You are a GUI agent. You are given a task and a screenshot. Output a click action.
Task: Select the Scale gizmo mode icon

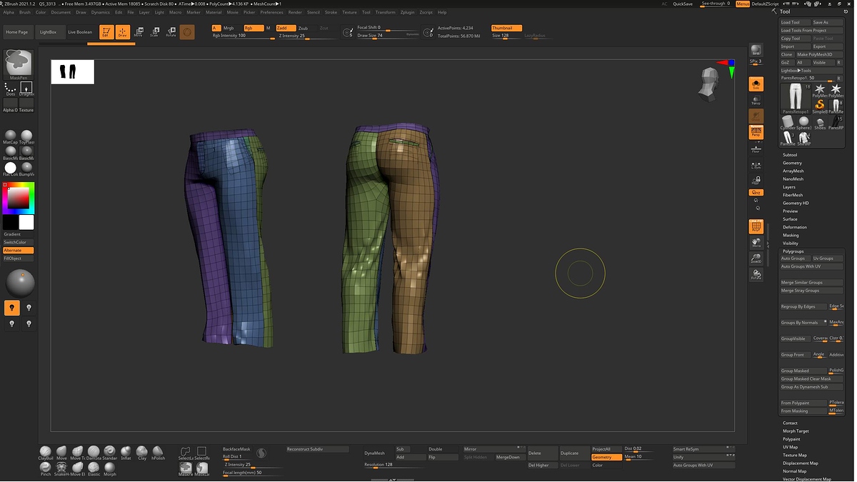click(154, 32)
